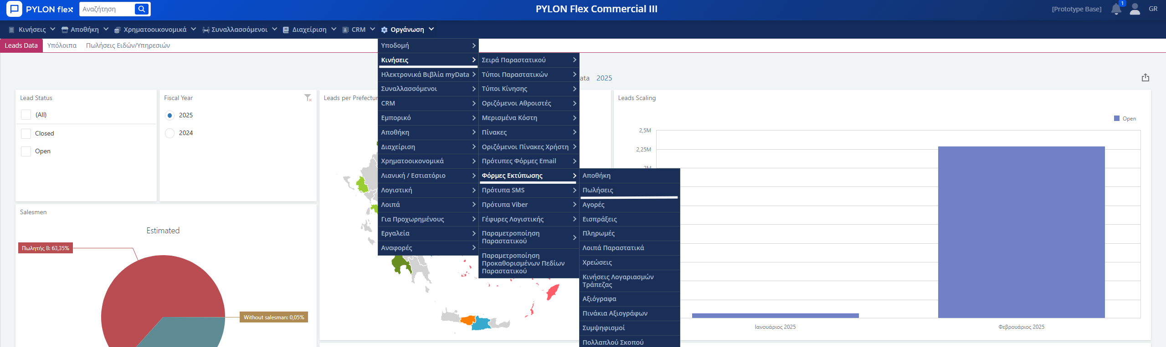Click the Χρηματοοικονομικά coins icon
1166x347 pixels.
coord(117,30)
